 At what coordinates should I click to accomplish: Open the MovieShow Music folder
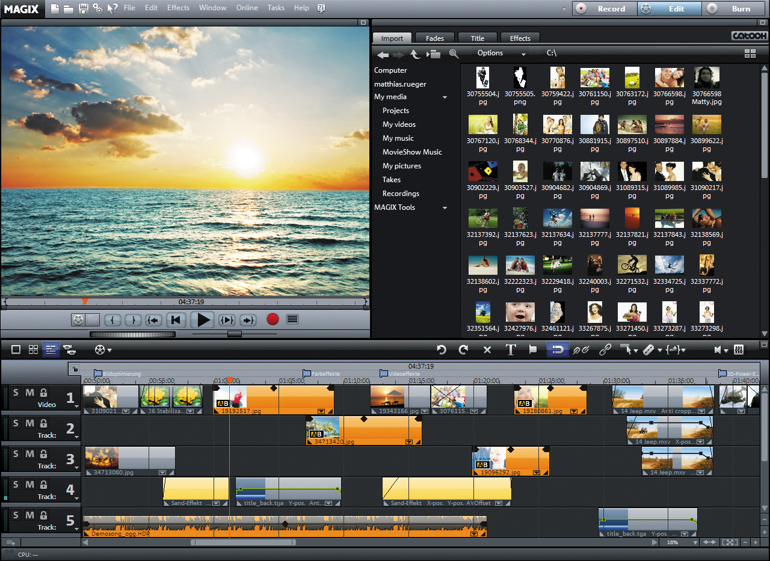pos(412,152)
